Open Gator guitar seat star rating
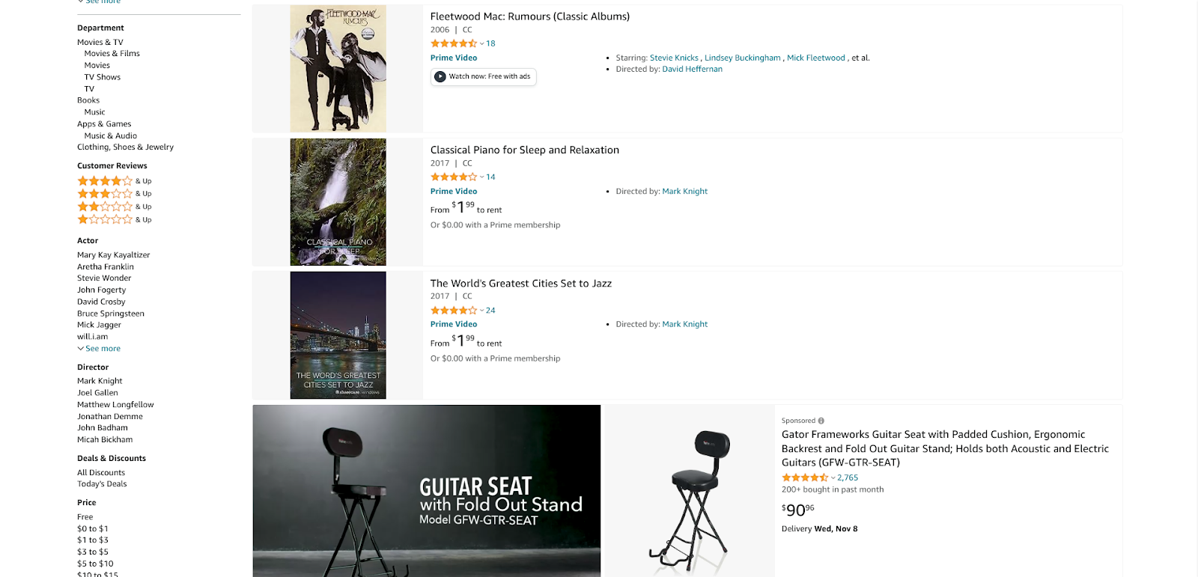 (x=805, y=477)
